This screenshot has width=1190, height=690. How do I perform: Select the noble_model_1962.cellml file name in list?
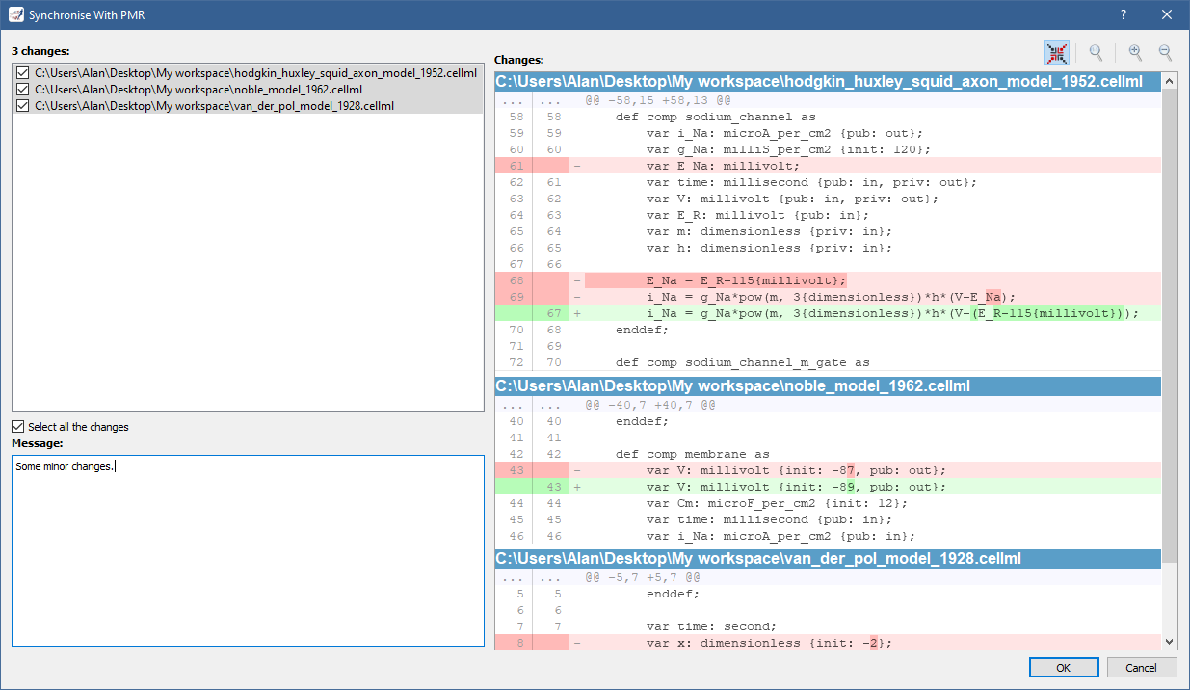[198, 89]
